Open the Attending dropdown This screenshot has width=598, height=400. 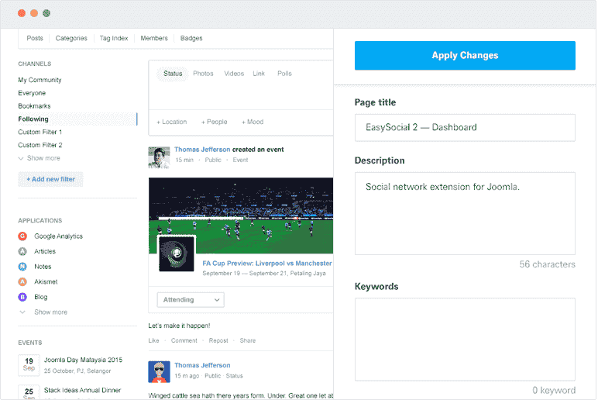click(191, 300)
